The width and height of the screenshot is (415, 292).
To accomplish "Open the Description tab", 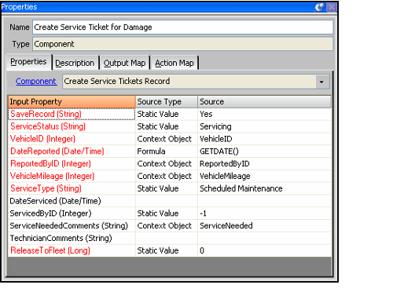I will pos(75,63).
